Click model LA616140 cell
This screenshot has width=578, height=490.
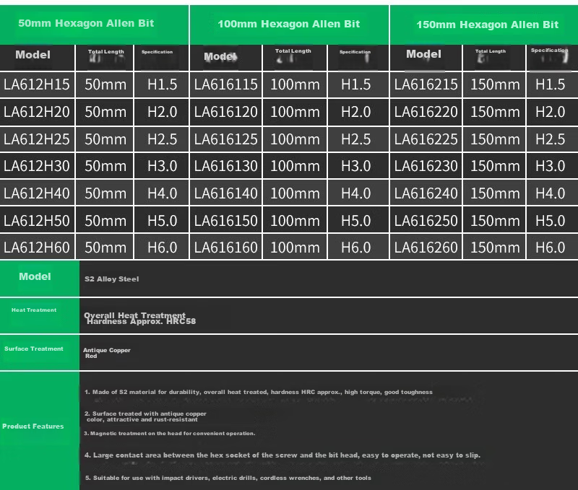(225, 193)
